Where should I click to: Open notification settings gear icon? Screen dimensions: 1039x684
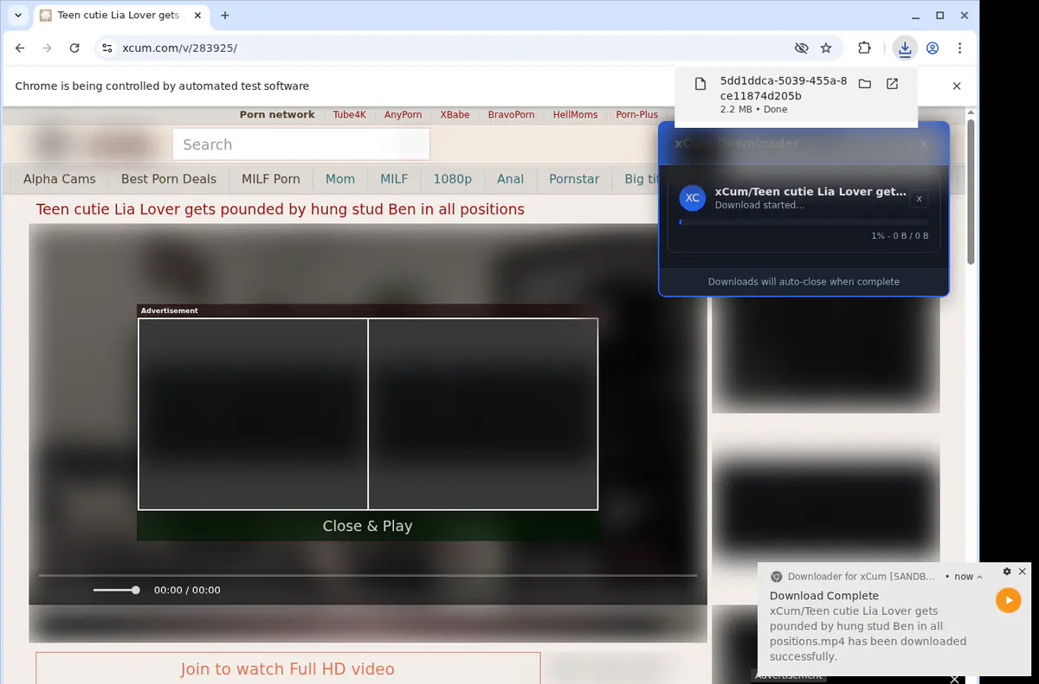(1007, 572)
